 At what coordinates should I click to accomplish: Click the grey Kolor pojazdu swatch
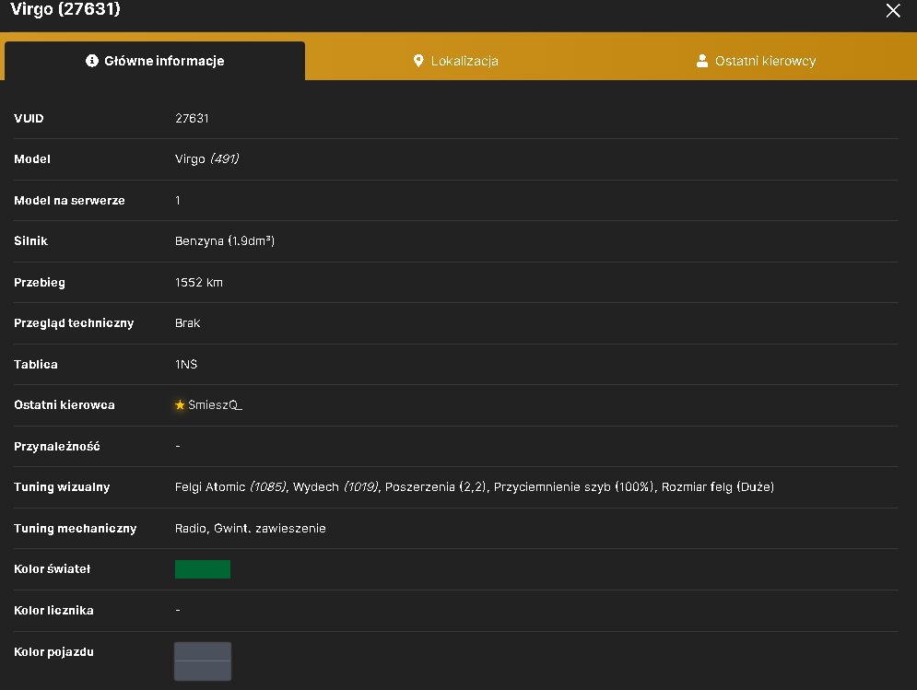(x=203, y=661)
